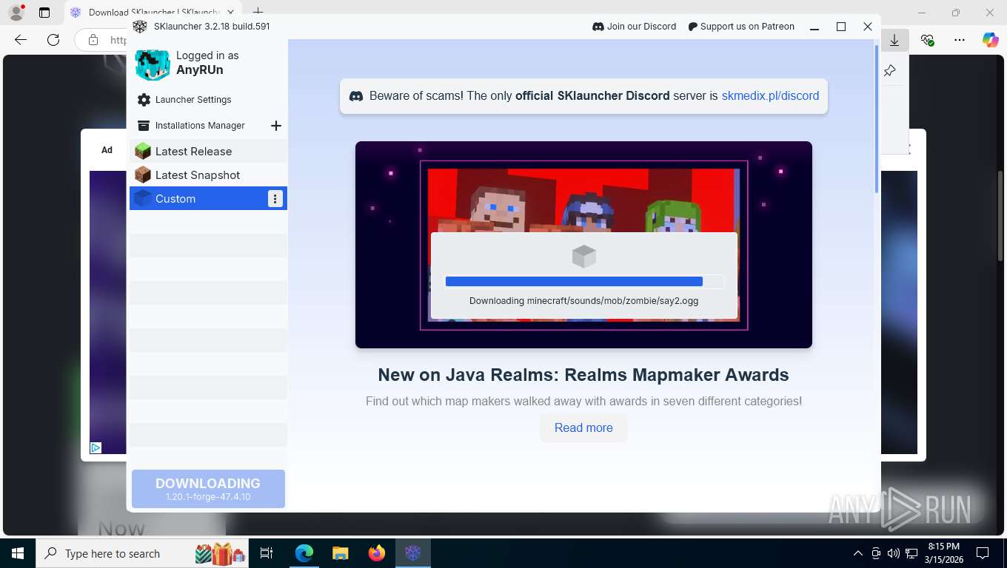Image resolution: width=1007 pixels, height=568 pixels.
Task: Open skmedix.pl/discord link
Action: coord(770,96)
